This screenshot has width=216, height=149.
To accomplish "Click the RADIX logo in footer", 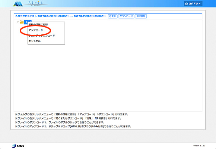I will (x=18, y=146).
